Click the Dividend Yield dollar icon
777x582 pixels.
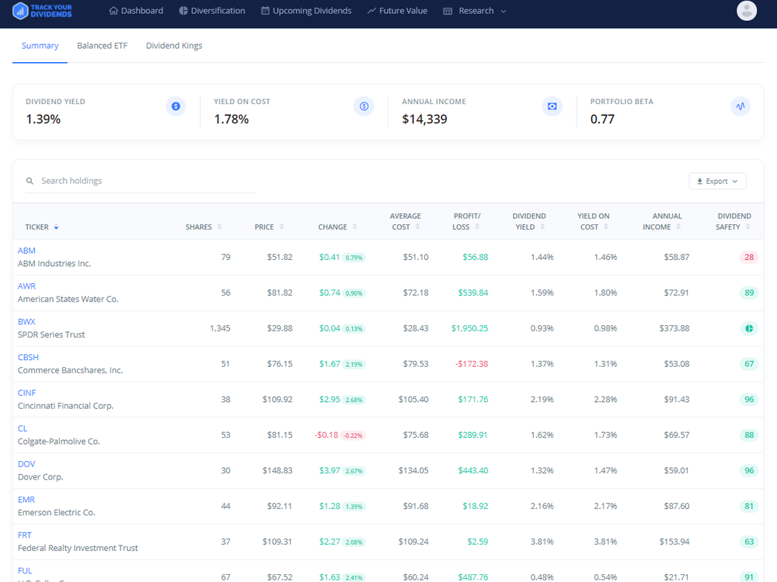click(176, 106)
